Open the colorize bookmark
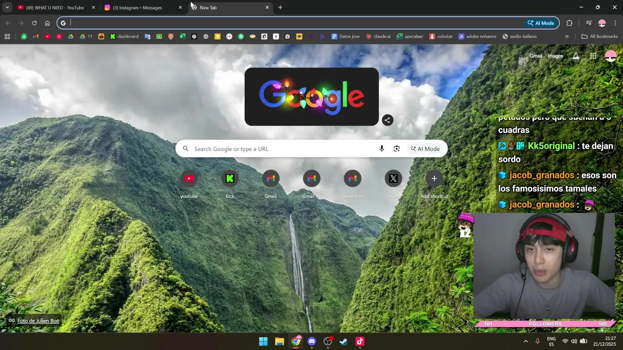Image resolution: width=623 pixels, height=350 pixels. pos(440,36)
